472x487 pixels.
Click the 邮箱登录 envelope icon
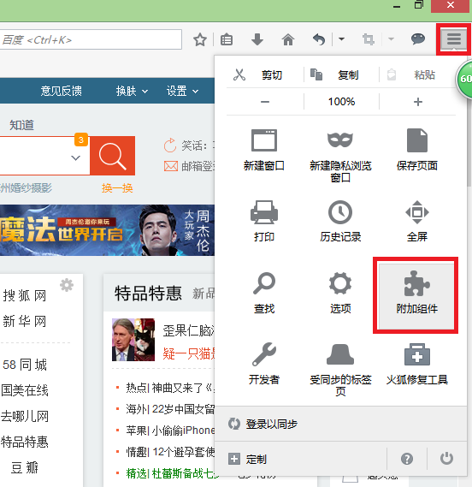pos(171,166)
